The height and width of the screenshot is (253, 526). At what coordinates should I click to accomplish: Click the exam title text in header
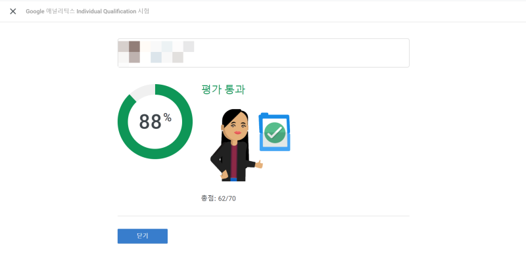tap(87, 11)
